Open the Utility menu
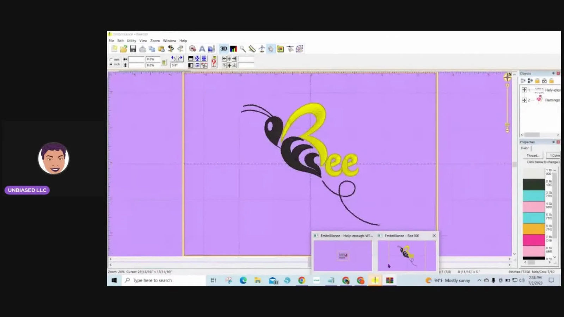The width and height of the screenshot is (564, 317). click(131, 41)
